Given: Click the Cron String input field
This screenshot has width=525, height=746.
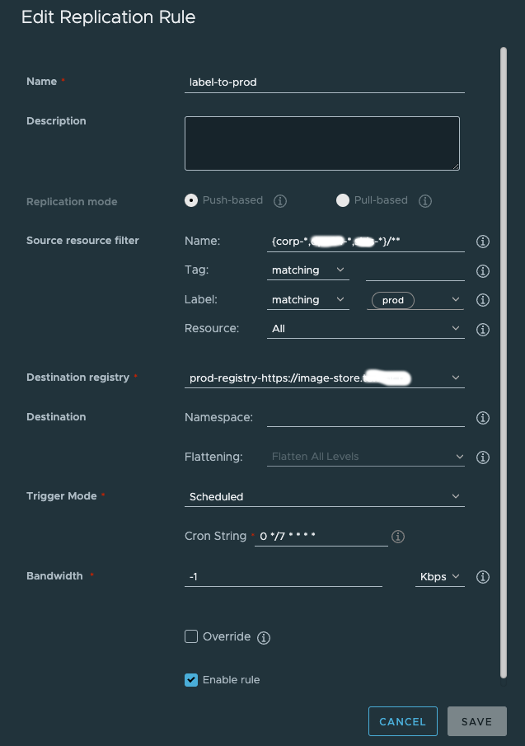Looking at the screenshot, I should point(321,536).
